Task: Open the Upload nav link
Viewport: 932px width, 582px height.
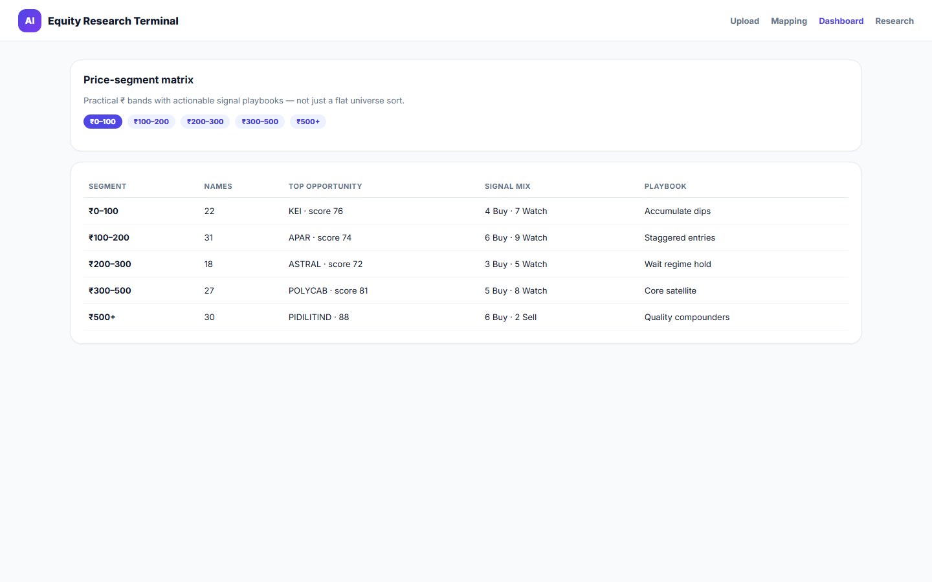Action: click(744, 21)
